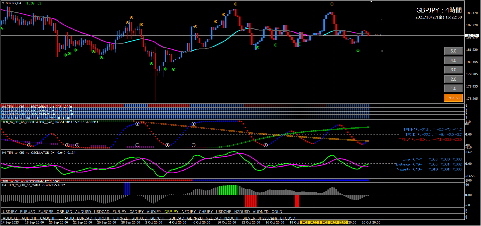Viewport: 481px width, 226px height.
Task: Click the GBPJPY：4時間 chart title
Action: pos(439,10)
